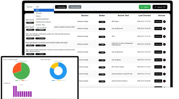Check Now for Domain present row
The image size is (179, 99).
coord(158,74)
